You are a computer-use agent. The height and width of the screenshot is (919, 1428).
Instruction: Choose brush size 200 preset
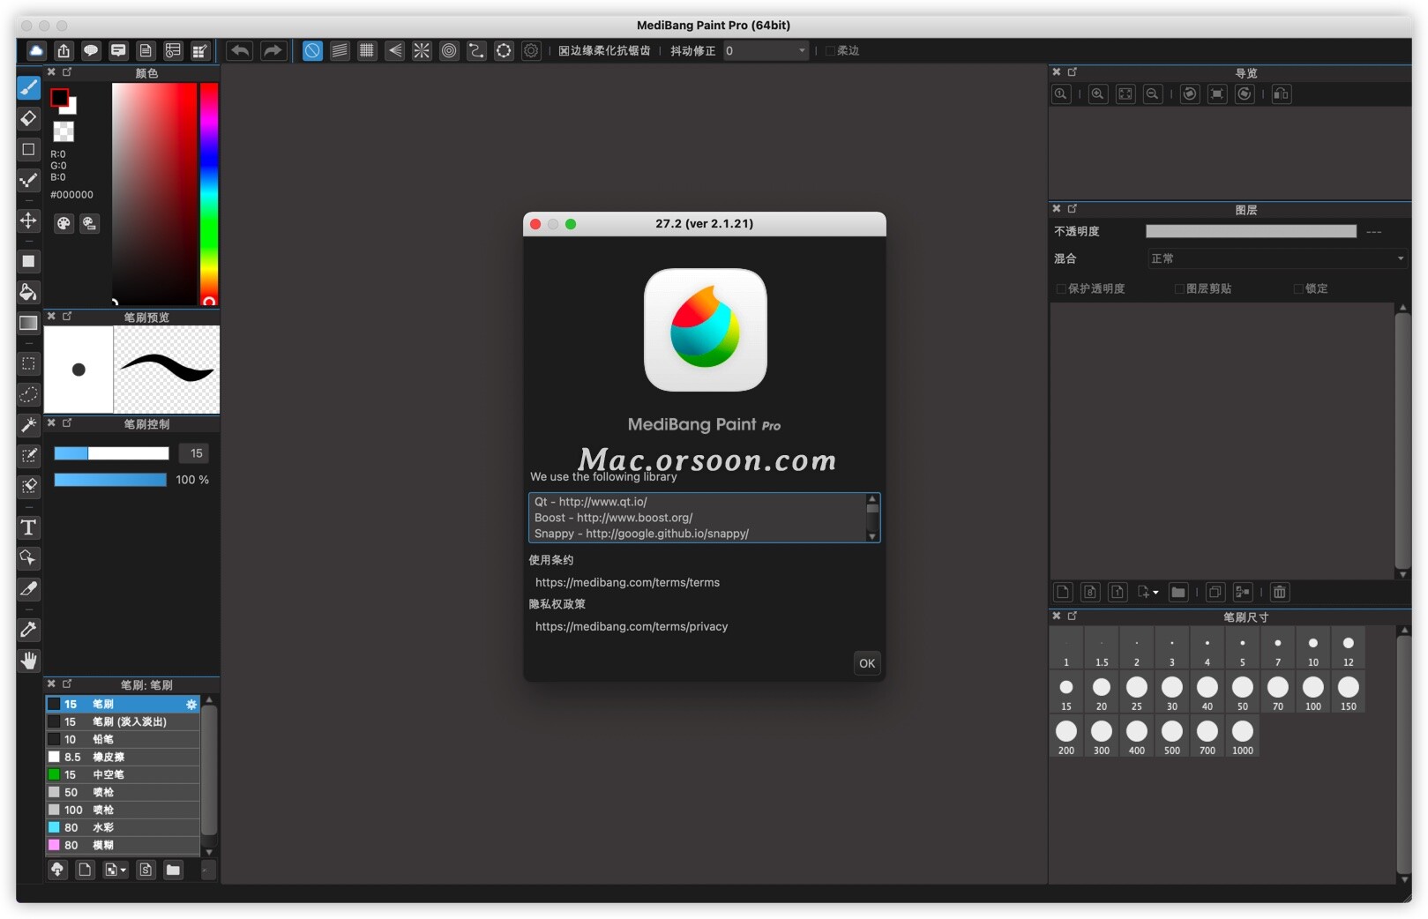coord(1065,736)
